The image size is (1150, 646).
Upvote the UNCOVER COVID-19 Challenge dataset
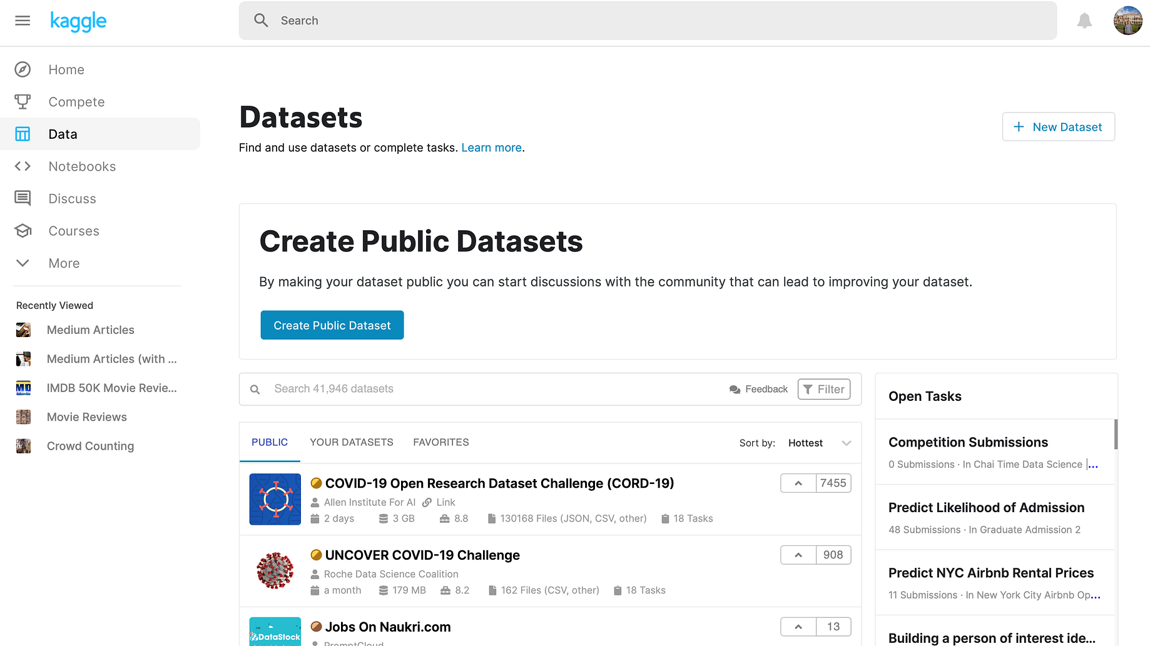(x=798, y=555)
